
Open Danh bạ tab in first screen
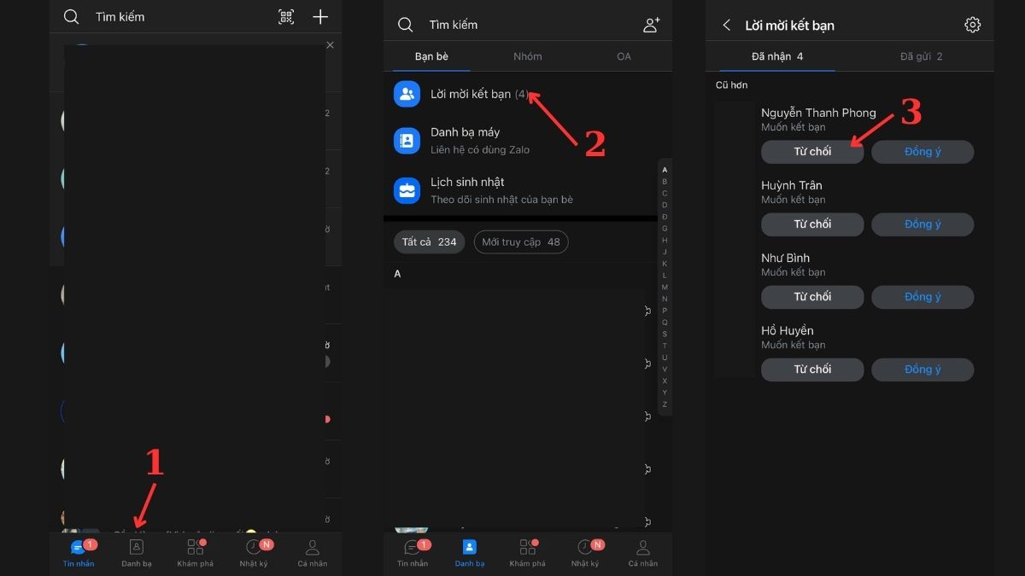click(x=137, y=553)
